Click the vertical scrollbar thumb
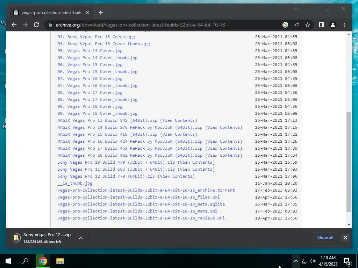 click(349, 162)
